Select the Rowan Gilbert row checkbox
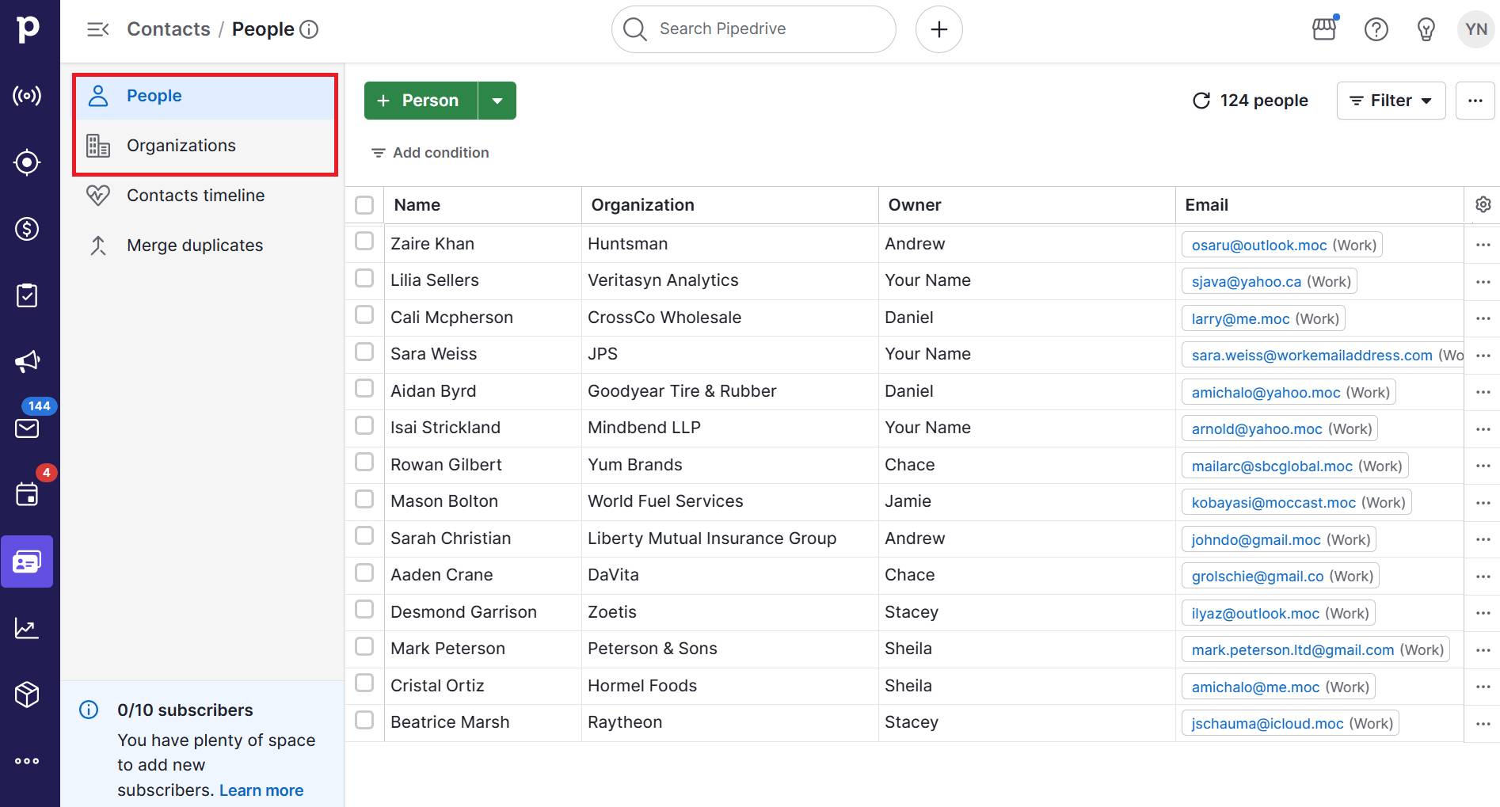 364,462
